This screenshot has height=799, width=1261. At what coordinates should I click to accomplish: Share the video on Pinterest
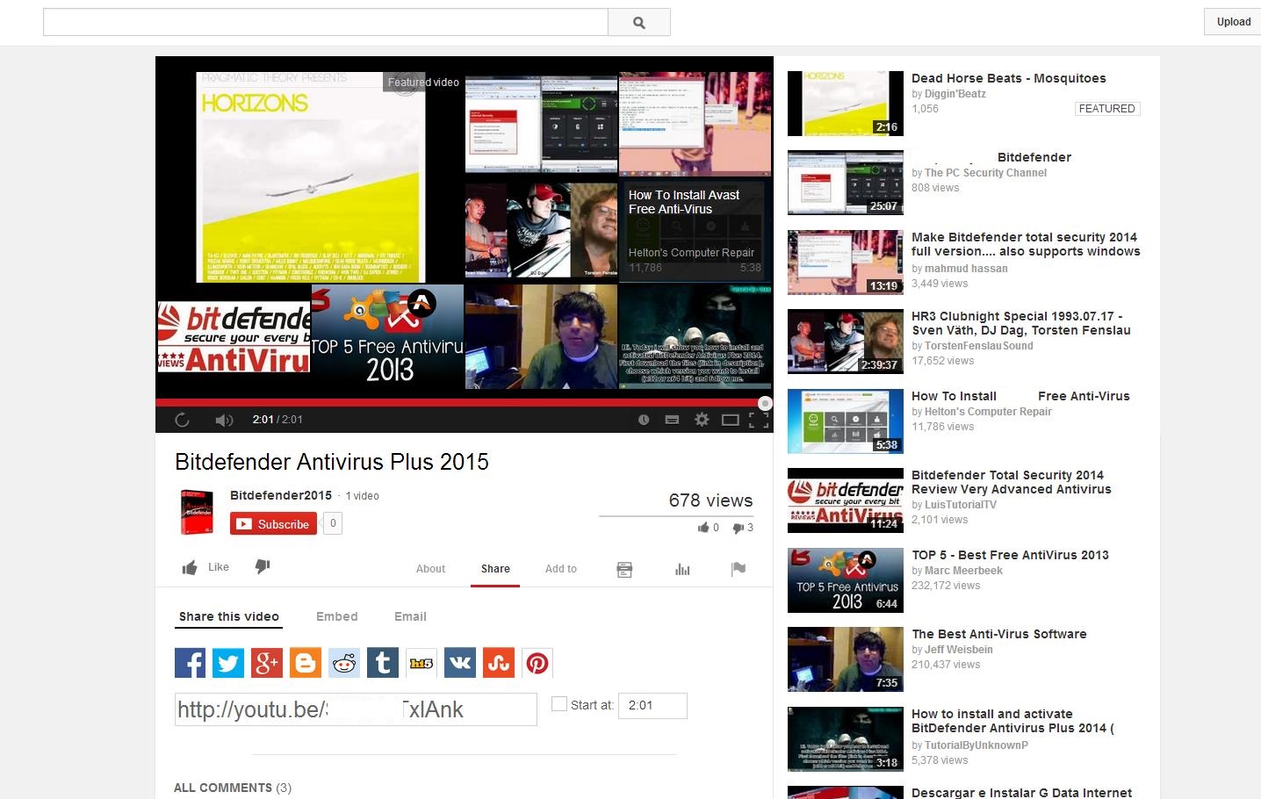point(537,663)
